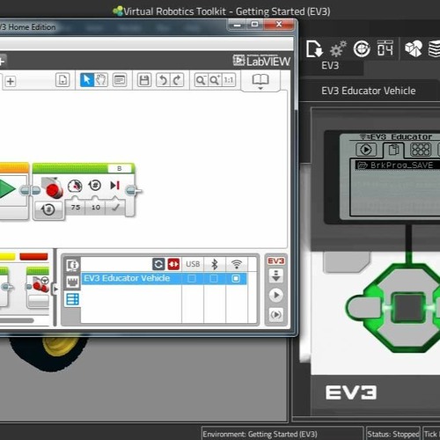The height and width of the screenshot is (440, 440).
Task: Add a new program tab with the plus button
Action: (11, 81)
